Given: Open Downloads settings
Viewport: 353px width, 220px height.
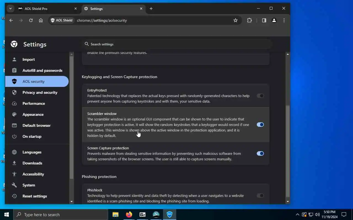Looking at the screenshot, I should 37,163.
